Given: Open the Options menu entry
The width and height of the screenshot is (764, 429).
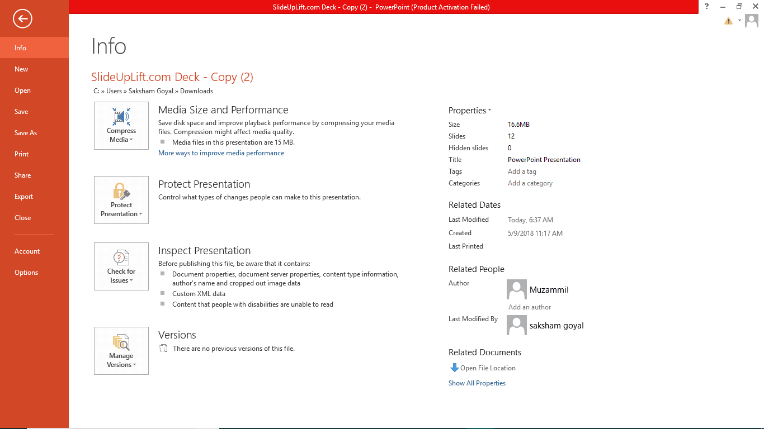Looking at the screenshot, I should [x=26, y=273].
